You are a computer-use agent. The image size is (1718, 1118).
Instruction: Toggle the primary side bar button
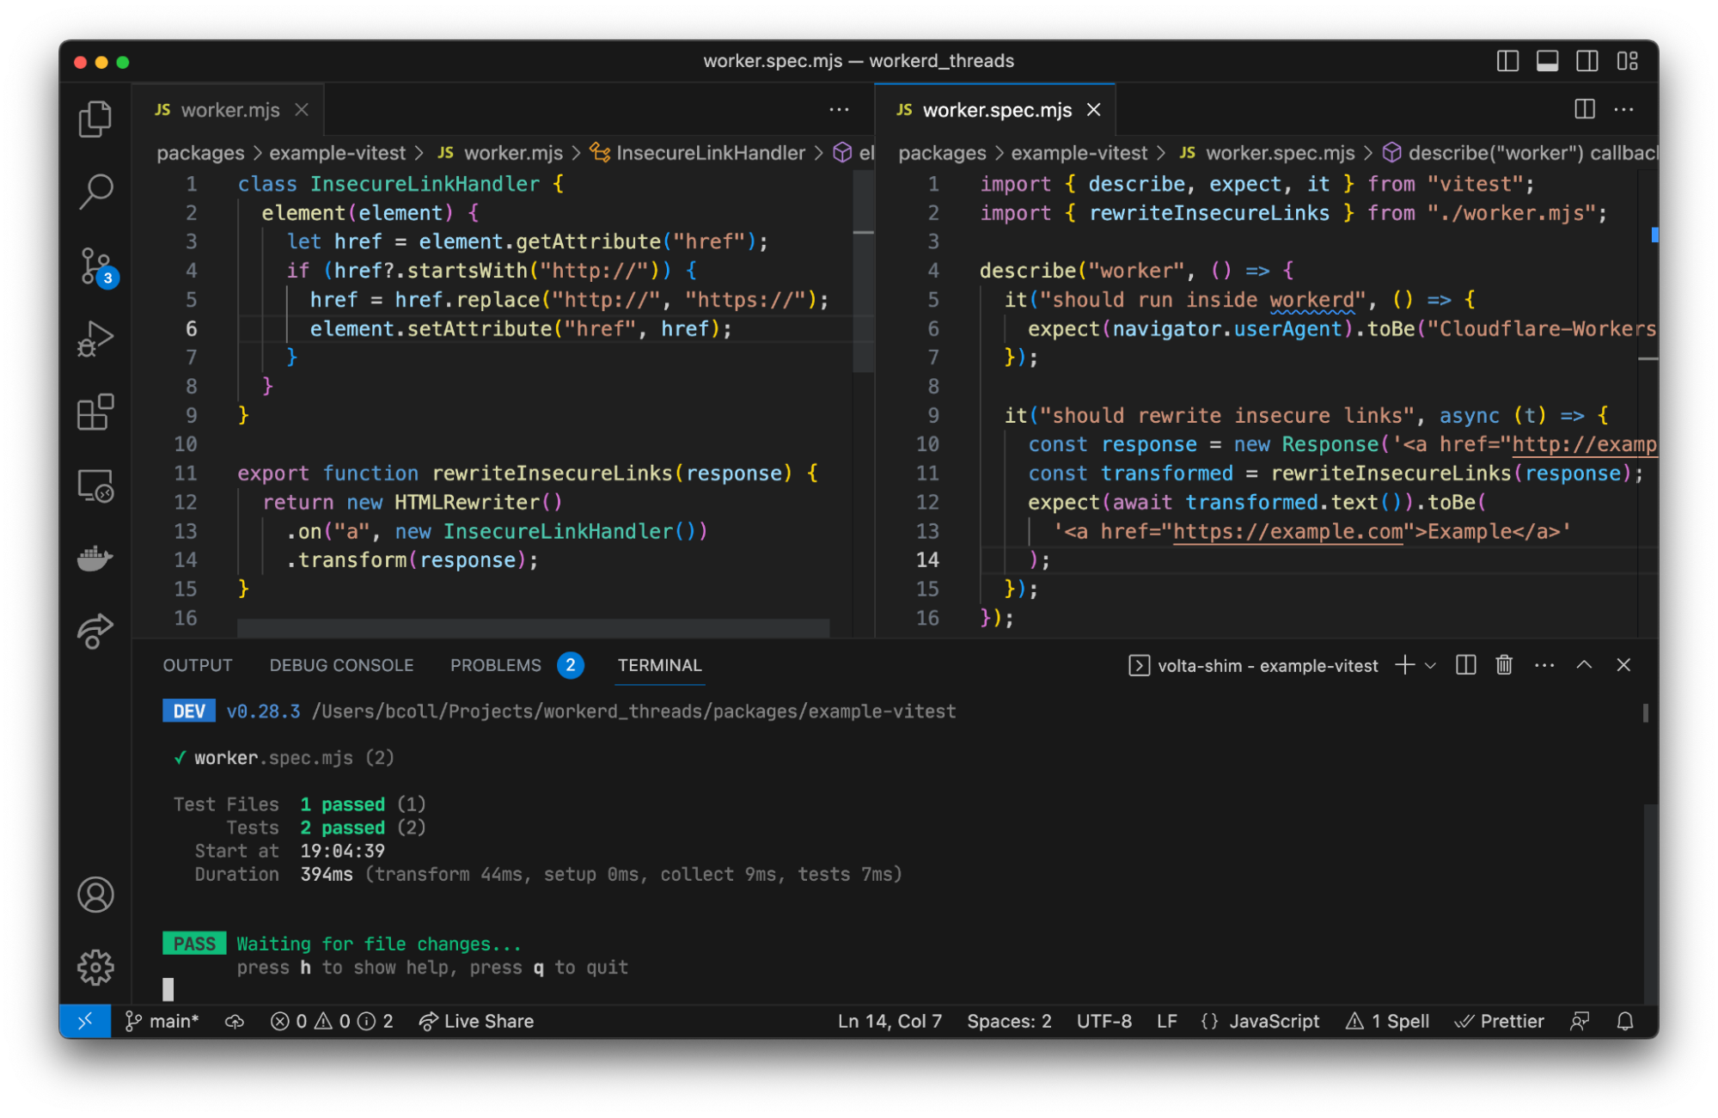tap(1507, 61)
